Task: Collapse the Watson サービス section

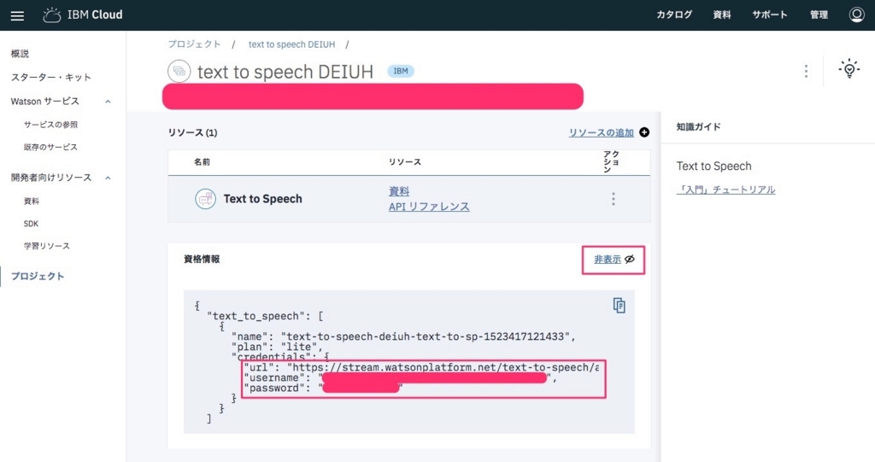Action: pos(108,102)
